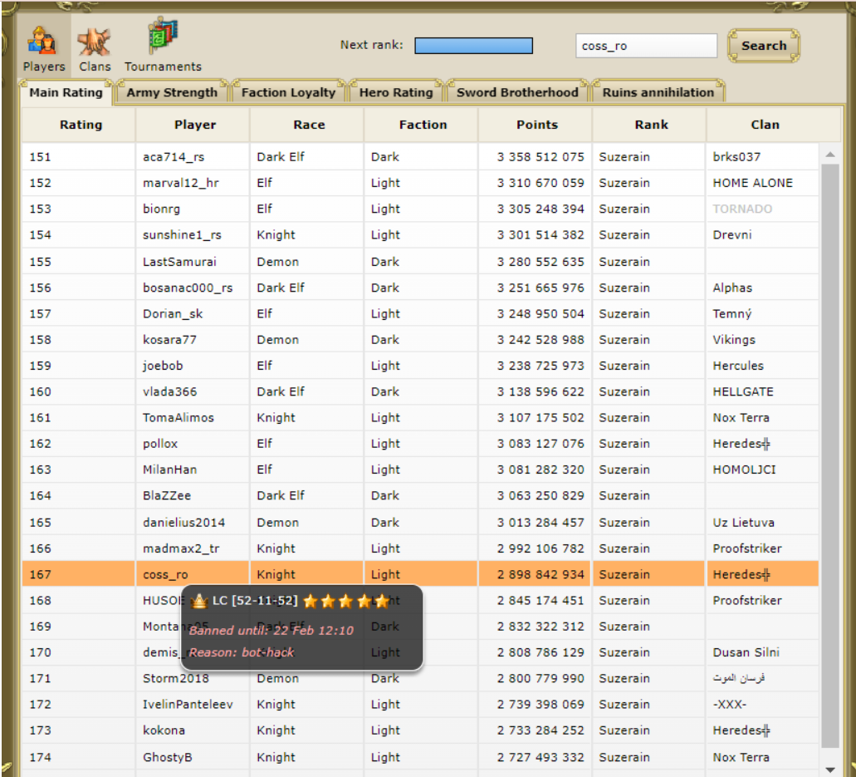This screenshot has height=777, width=856.
Task: Select player MilanHan
Action: click(169, 470)
